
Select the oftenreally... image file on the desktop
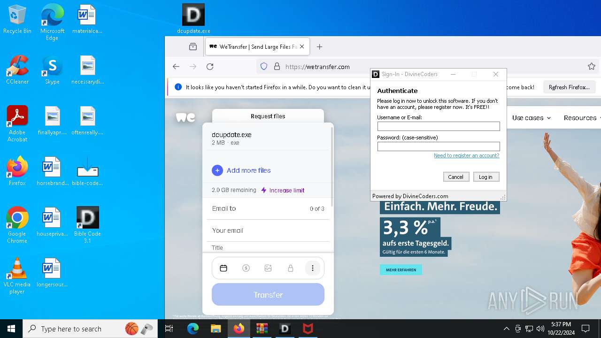click(87, 120)
